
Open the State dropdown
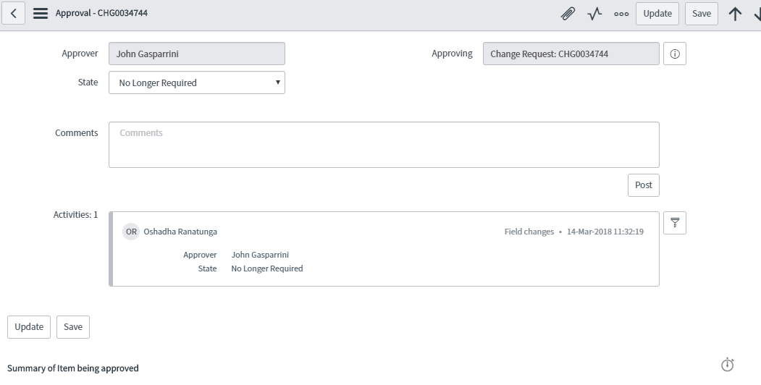tap(196, 82)
